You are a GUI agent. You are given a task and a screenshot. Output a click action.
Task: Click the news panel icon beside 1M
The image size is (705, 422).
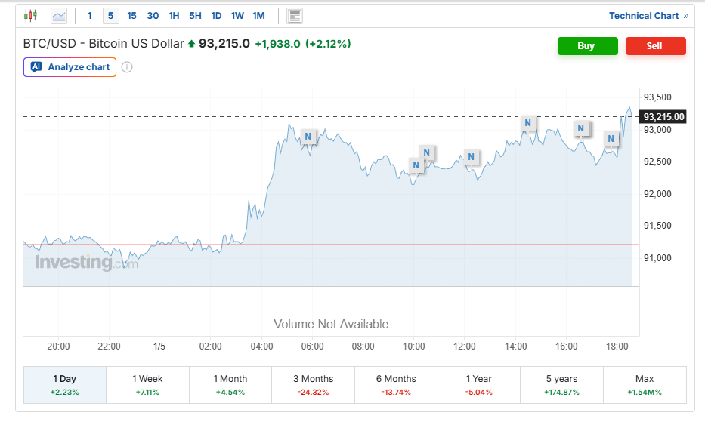(295, 16)
